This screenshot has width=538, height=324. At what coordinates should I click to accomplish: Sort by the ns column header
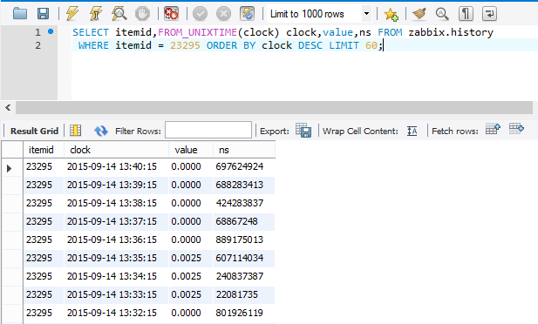click(x=244, y=150)
